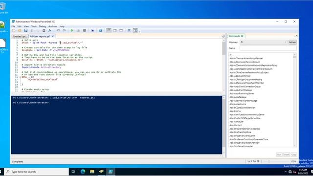Open File Explorer from the taskbar
The width and height of the screenshot is (313, 176).
click(x=92, y=172)
